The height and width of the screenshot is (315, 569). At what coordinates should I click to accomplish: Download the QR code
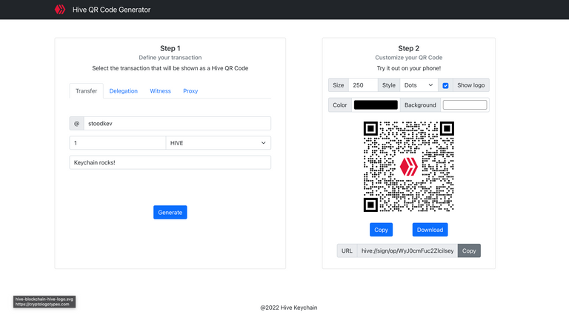[430, 230]
